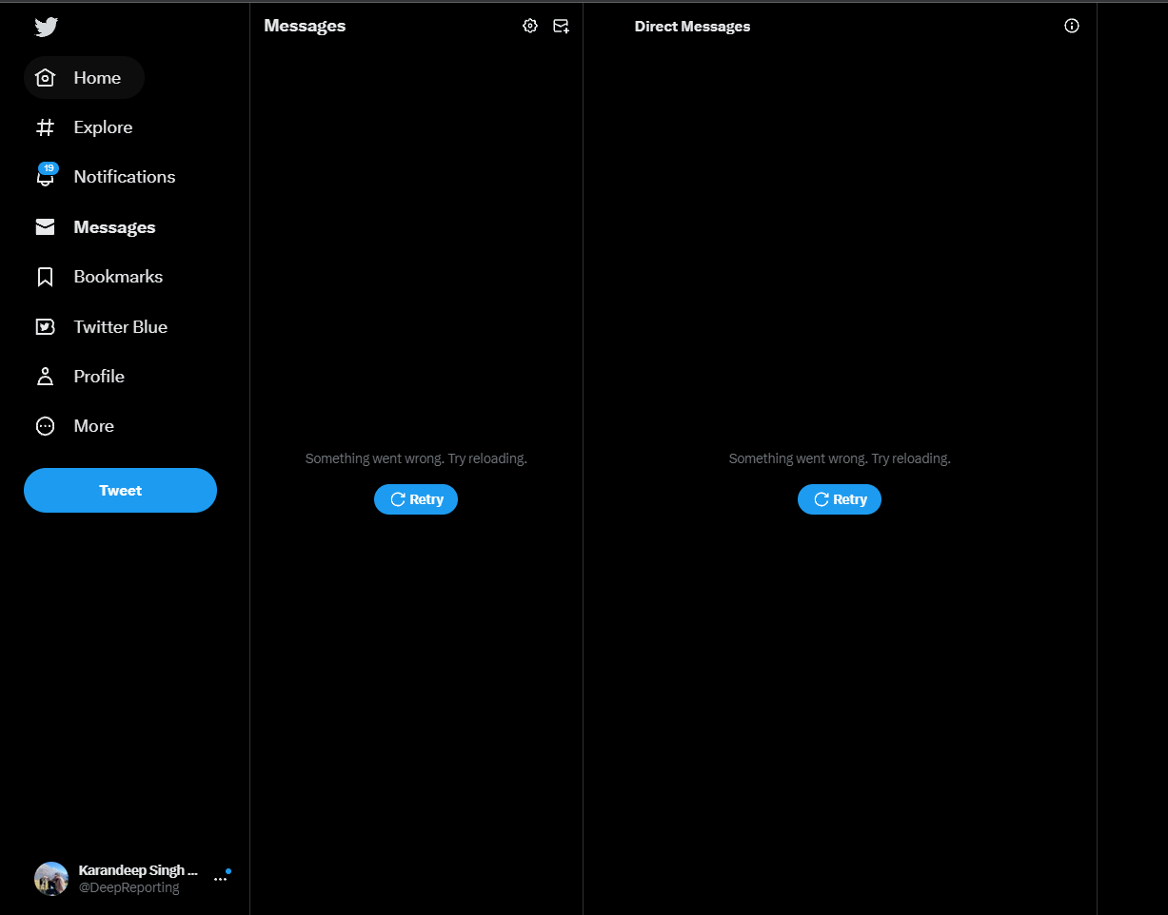Click the new message envelope icon
The height and width of the screenshot is (915, 1168).
(562, 26)
